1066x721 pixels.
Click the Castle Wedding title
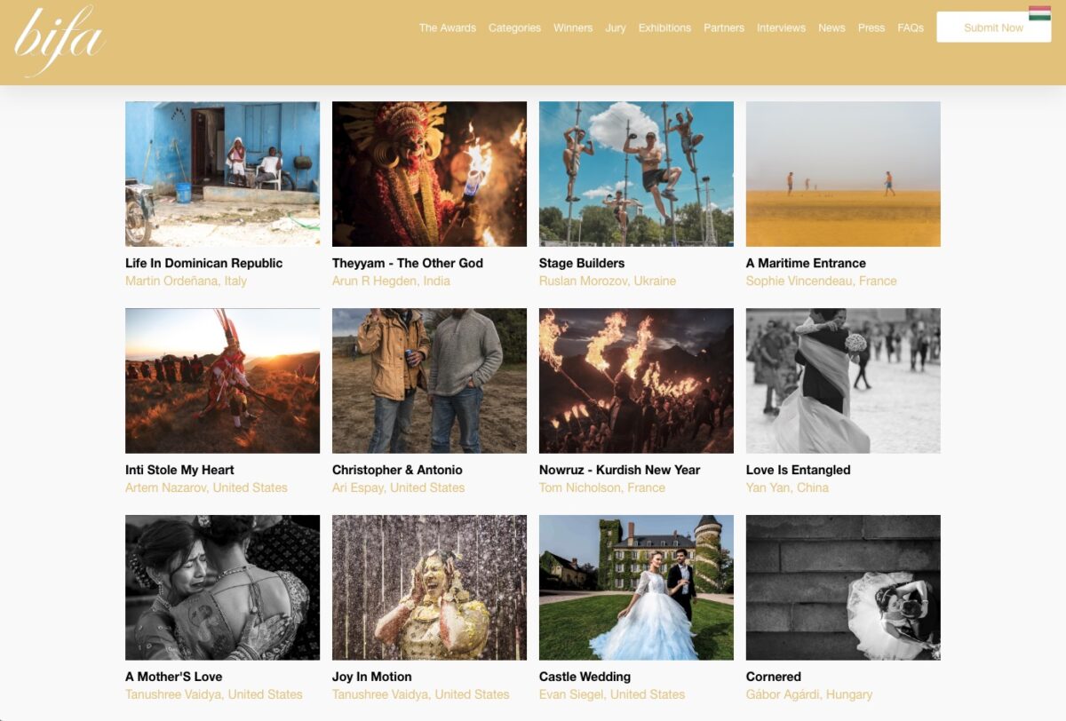(585, 677)
